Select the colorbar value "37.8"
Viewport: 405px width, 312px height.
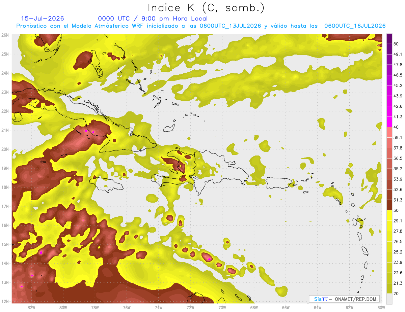398,148
